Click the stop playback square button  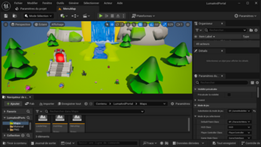[112, 16]
